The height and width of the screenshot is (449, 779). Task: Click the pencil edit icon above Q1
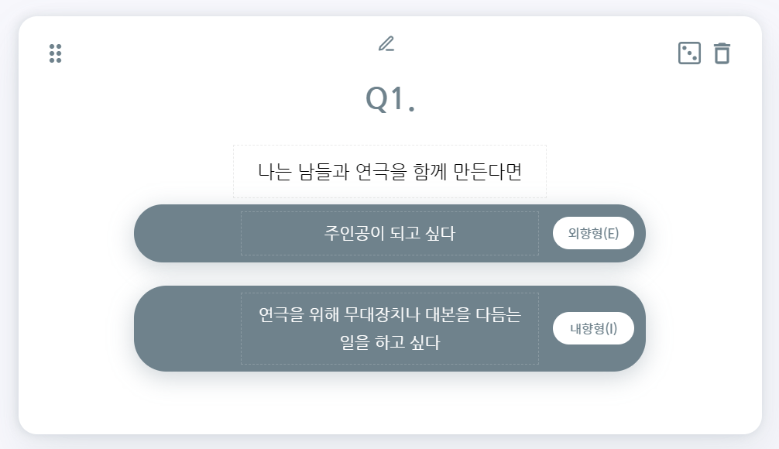[386, 43]
